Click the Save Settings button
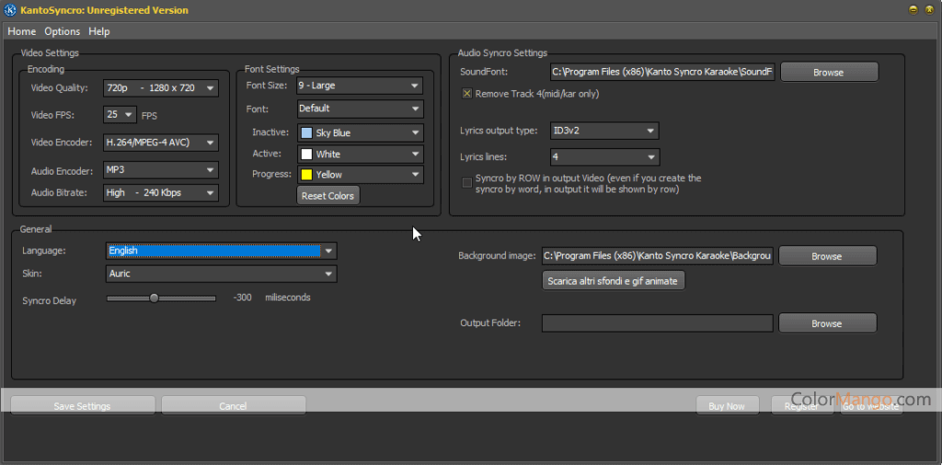942x465 pixels. click(82, 406)
